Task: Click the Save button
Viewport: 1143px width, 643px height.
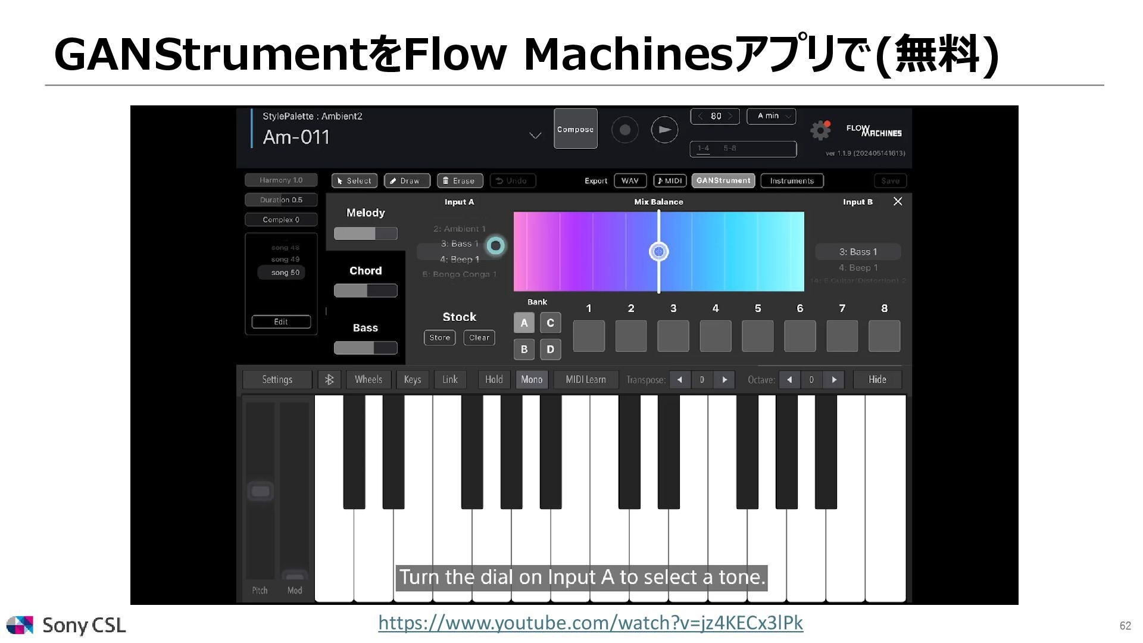Action: [890, 180]
